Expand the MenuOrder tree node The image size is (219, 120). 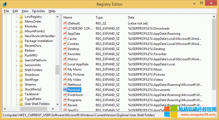click(17, 22)
